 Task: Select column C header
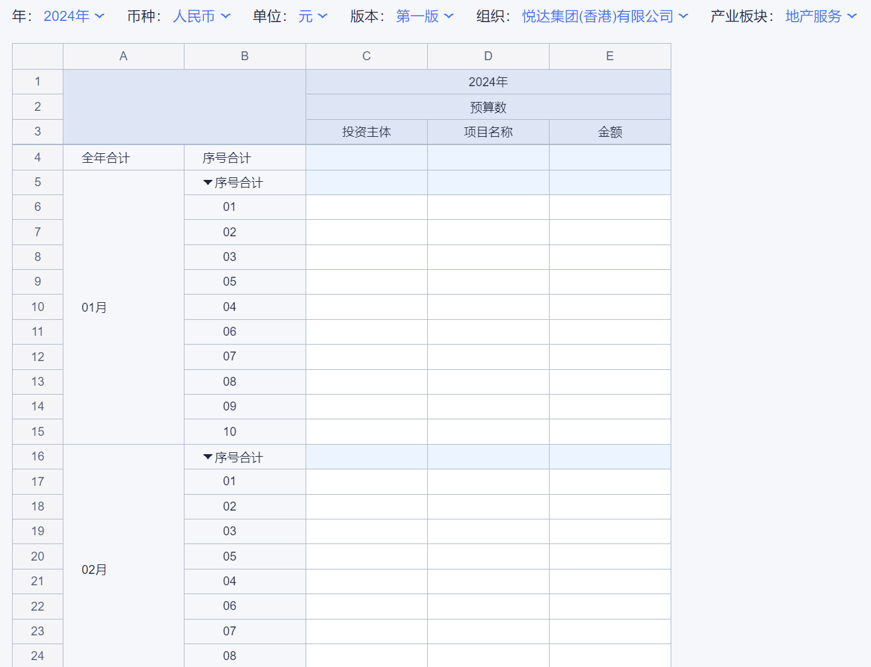(x=366, y=56)
